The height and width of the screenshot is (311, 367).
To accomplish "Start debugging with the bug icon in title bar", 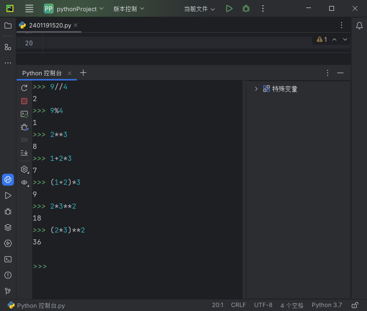I will 246,9.
